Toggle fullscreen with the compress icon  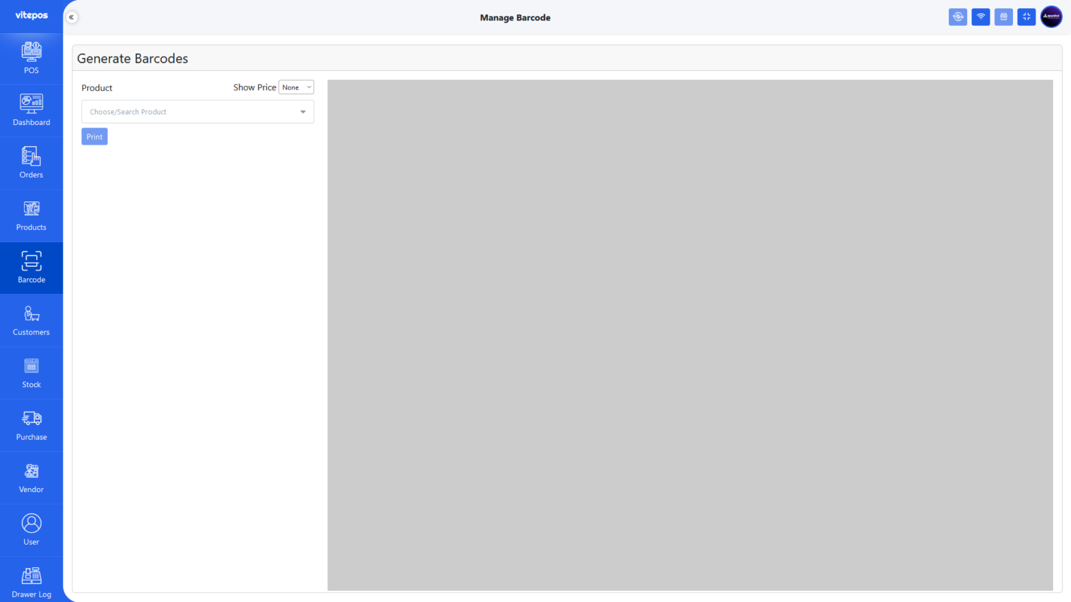pos(1026,17)
